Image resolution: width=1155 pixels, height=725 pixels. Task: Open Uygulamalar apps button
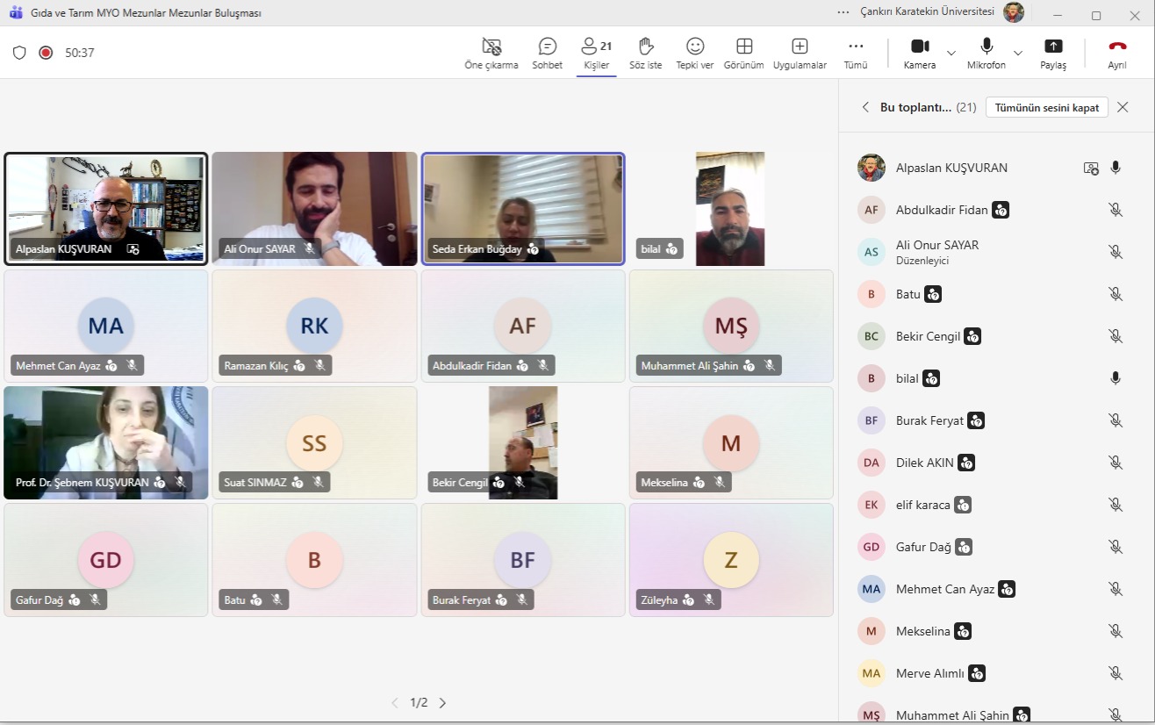click(x=800, y=53)
